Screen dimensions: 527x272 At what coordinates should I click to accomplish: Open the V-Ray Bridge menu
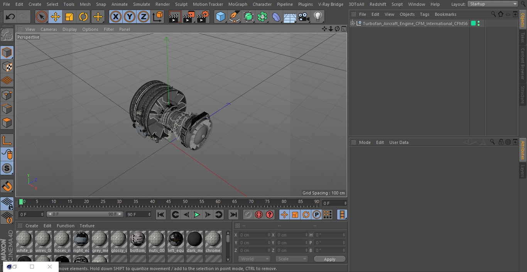click(331, 4)
